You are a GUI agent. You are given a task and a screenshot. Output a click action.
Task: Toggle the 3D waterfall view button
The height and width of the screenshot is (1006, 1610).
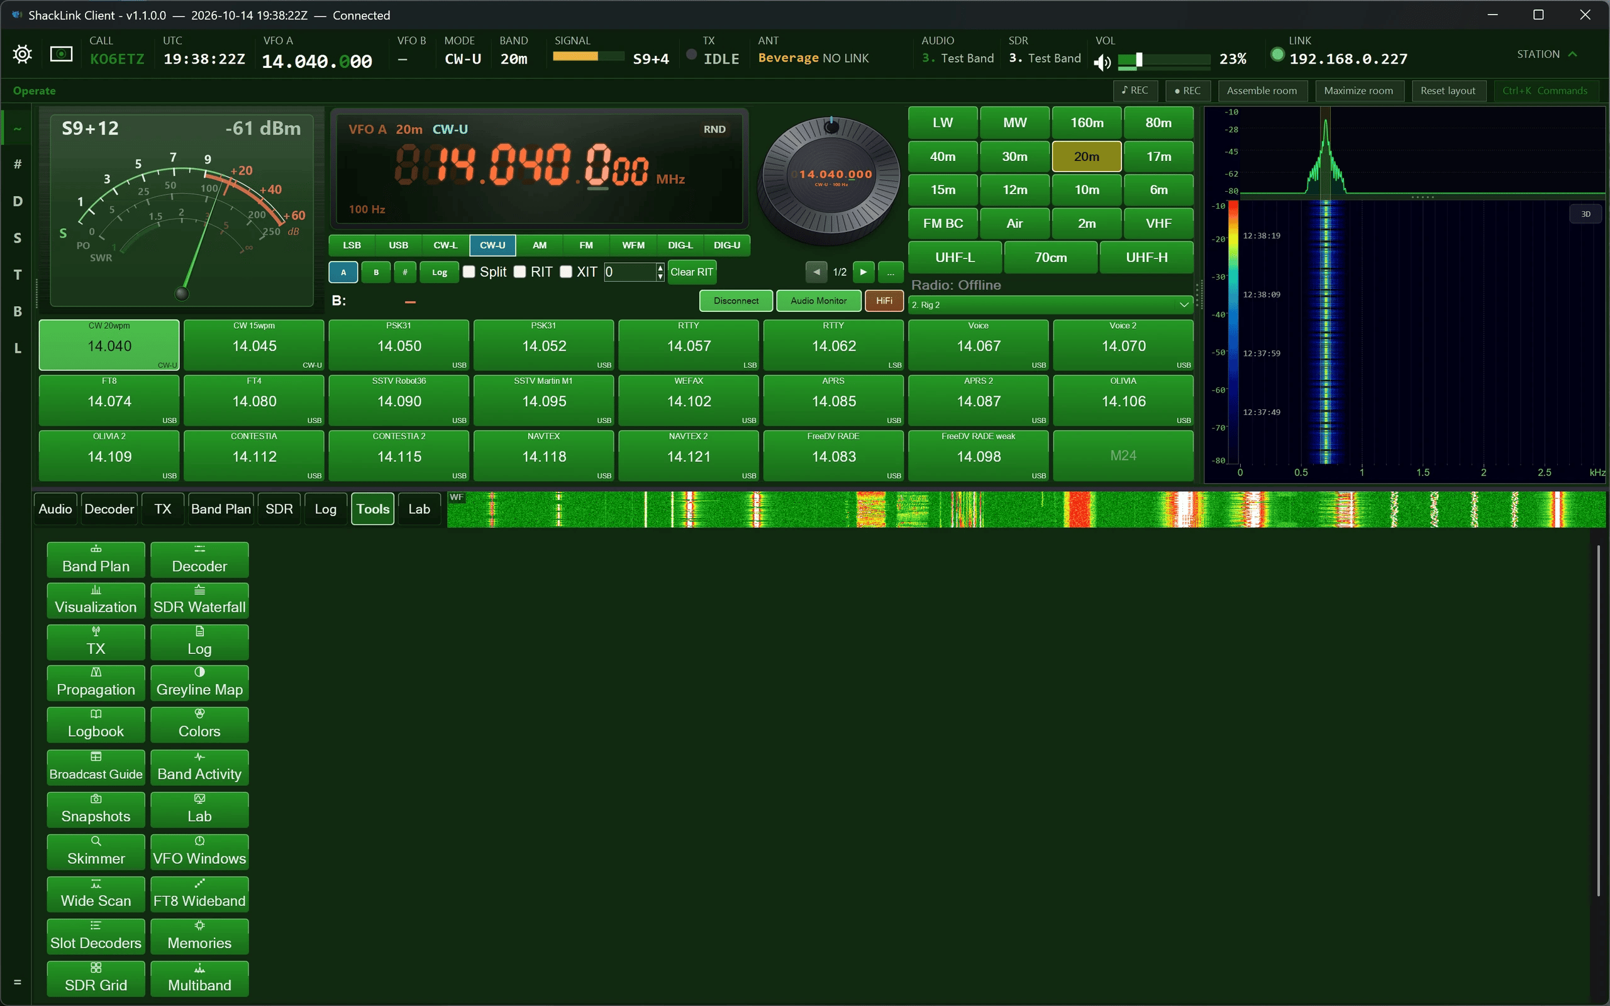coord(1586,214)
